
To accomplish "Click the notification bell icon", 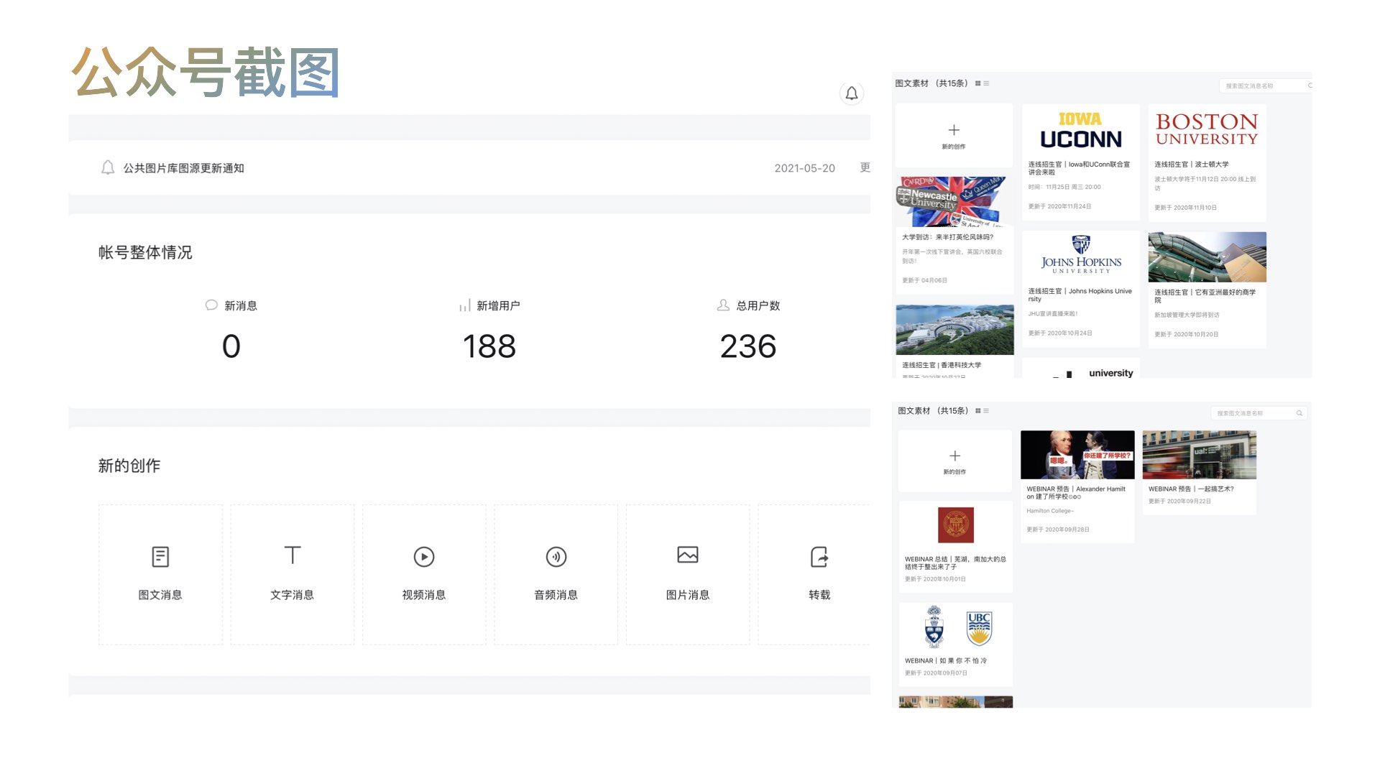I will 851,93.
